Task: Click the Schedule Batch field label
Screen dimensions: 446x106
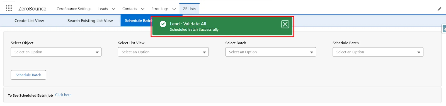Action: click(346, 43)
